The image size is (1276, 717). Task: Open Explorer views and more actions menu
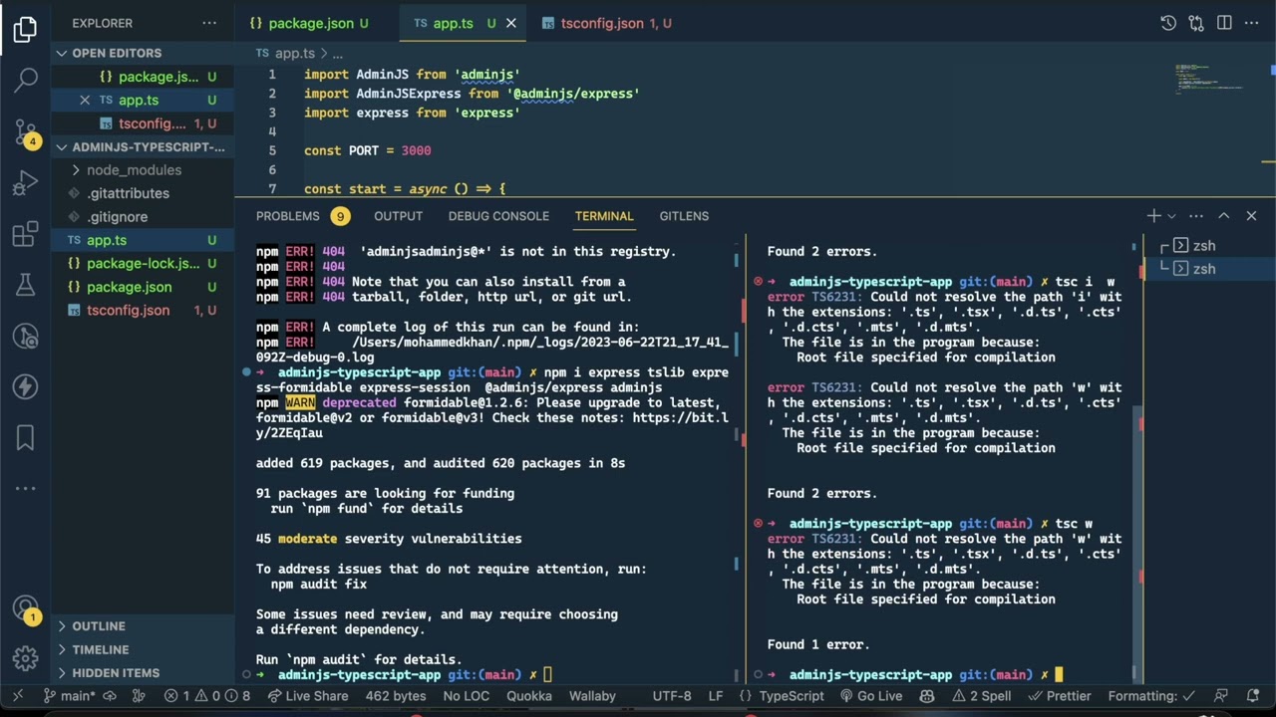tap(208, 23)
